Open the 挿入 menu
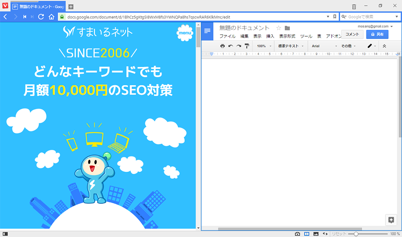The image size is (402, 237). [x=270, y=37]
